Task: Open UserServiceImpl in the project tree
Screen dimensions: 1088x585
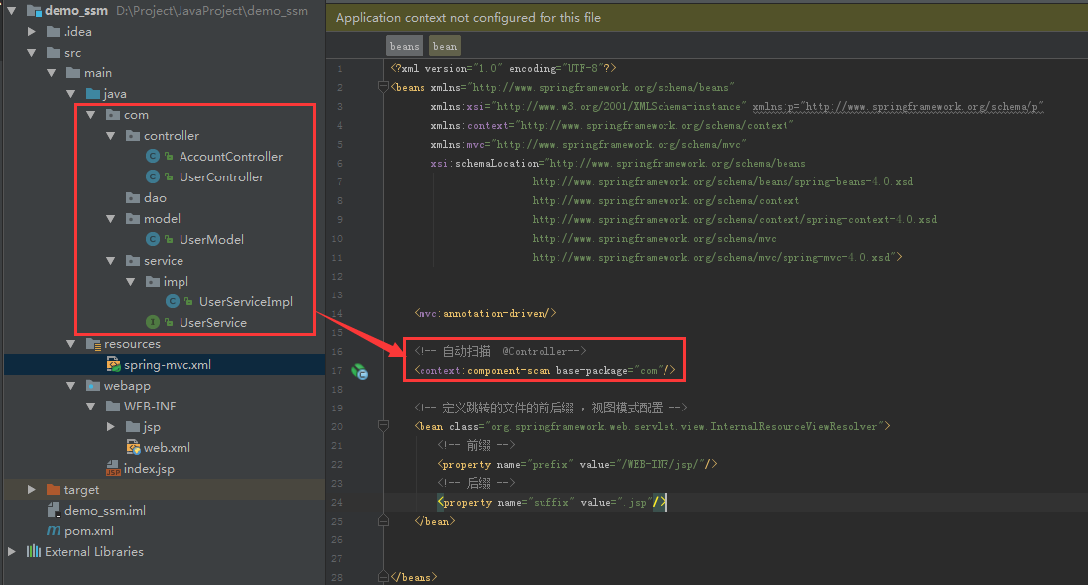Action: [x=246, y=301]
